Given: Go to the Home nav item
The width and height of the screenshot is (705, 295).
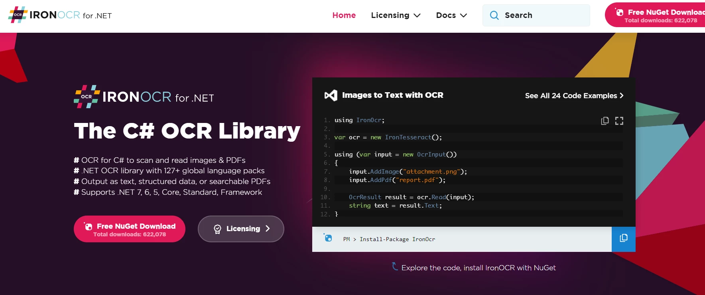Looking at the screenshot, I should click(344, 15).
